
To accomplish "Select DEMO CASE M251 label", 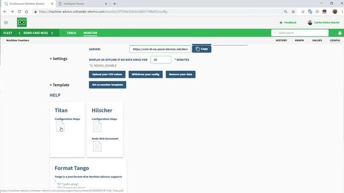I will (35, 33).
